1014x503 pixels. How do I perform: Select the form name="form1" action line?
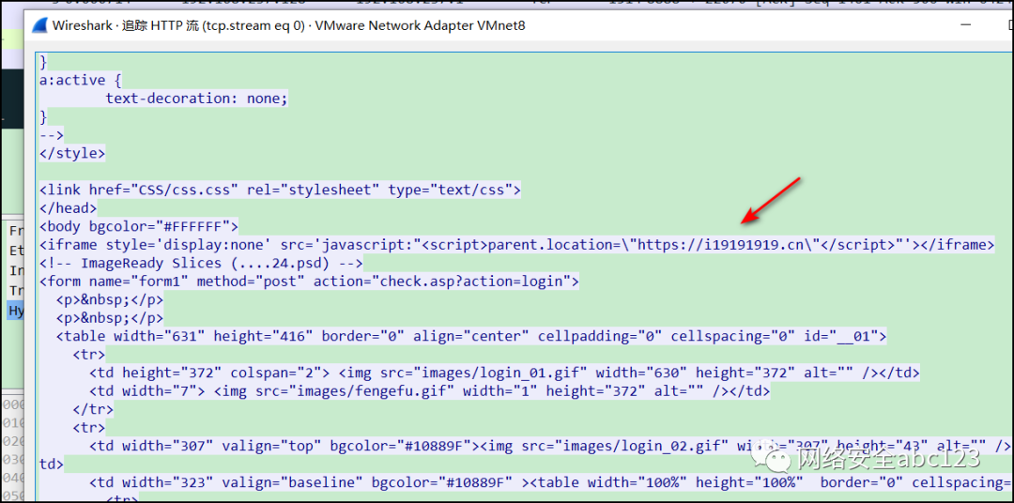[309, 282]
